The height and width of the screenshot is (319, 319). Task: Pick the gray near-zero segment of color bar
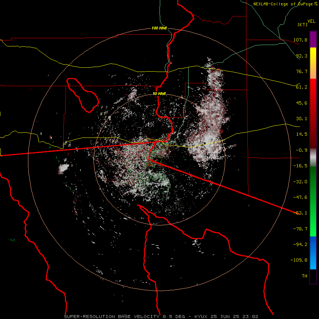pos(313,158)
